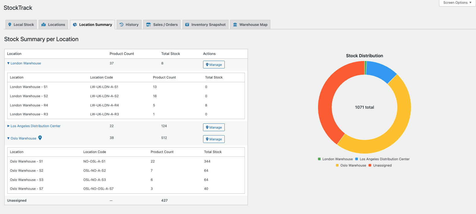
Task: Click the Locations tab map icon
Action: [x=44, y=25]
